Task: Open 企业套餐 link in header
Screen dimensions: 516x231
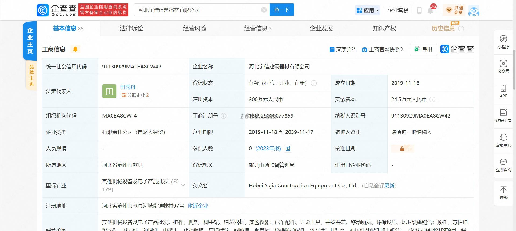Action: (x=398, y=10)
